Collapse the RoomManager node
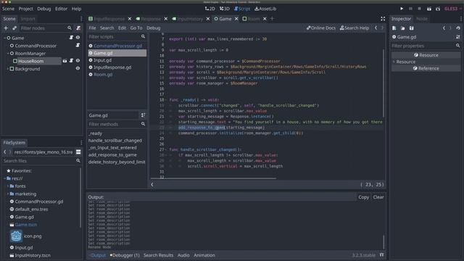Image resolution: width=464 pixels, height=261 pixels. click(x=8, y=53)
